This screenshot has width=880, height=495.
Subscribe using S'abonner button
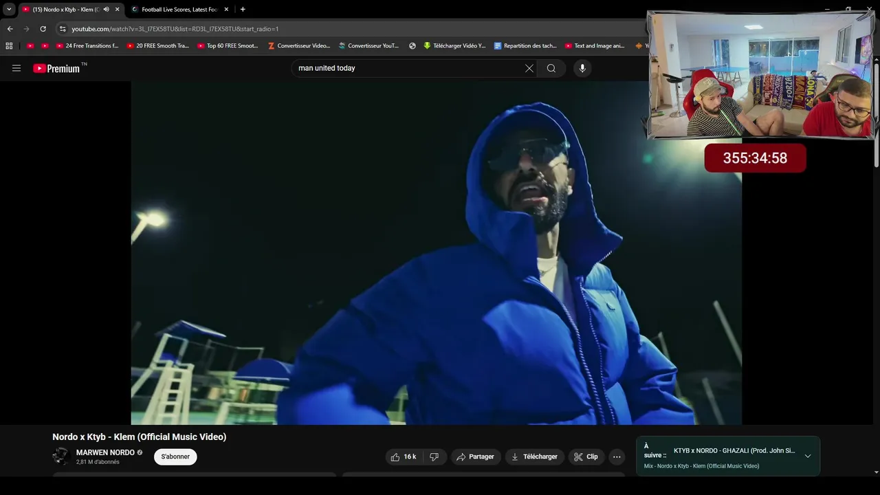(x=175, y=456)
